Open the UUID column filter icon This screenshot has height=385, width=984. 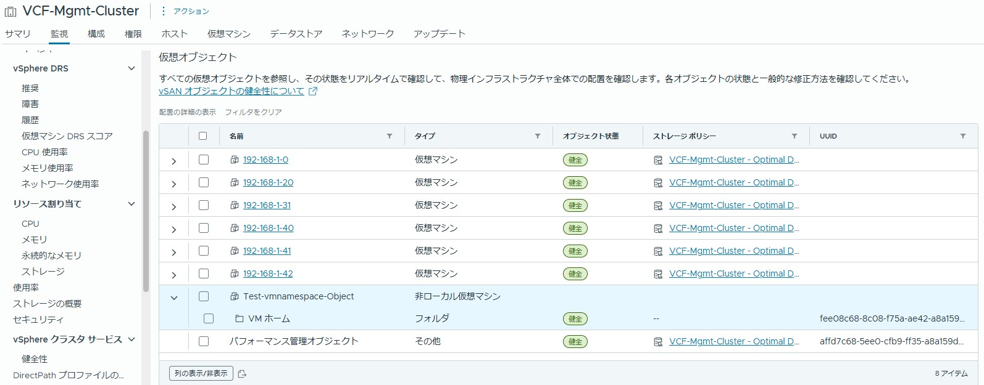pyautogui.click(x=963, y=136)
